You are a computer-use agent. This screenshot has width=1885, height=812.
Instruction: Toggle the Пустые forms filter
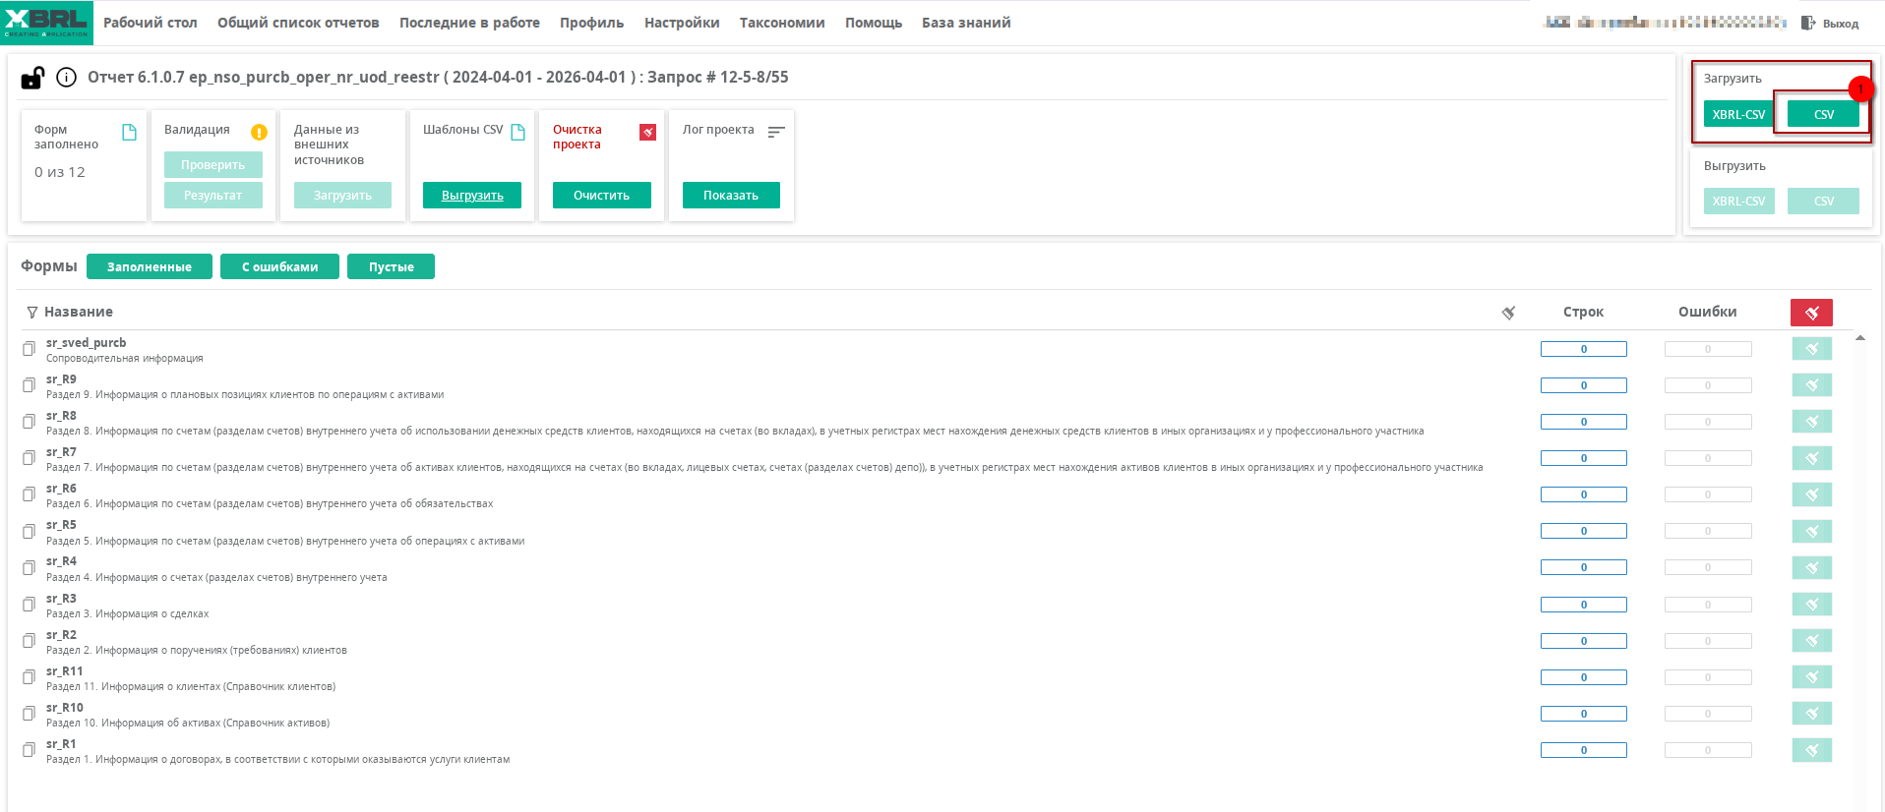coord(391,266)
